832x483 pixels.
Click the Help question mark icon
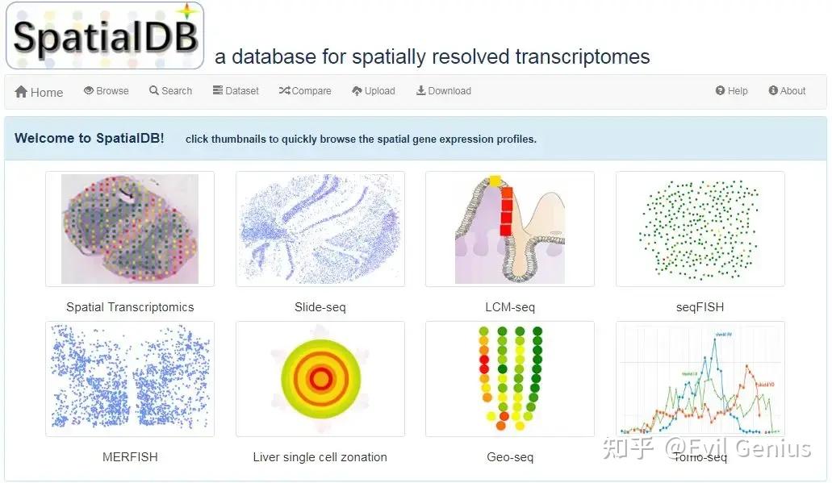tap(720, 91)
